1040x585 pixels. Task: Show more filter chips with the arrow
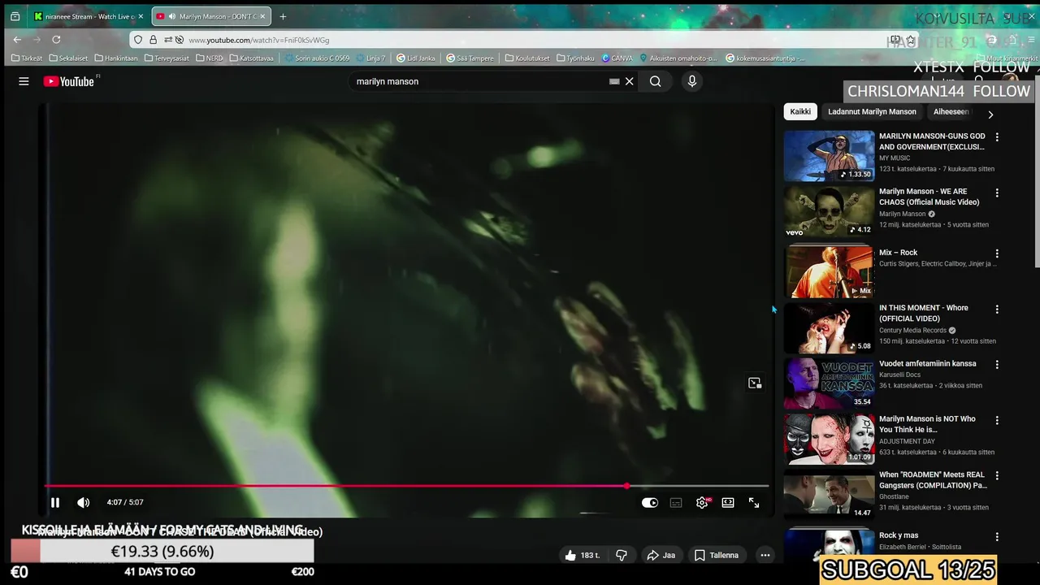click(990, 115)
